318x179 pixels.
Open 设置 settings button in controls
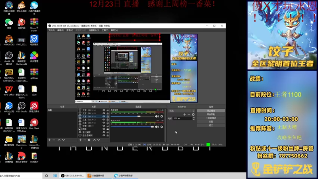pos(211,122)
